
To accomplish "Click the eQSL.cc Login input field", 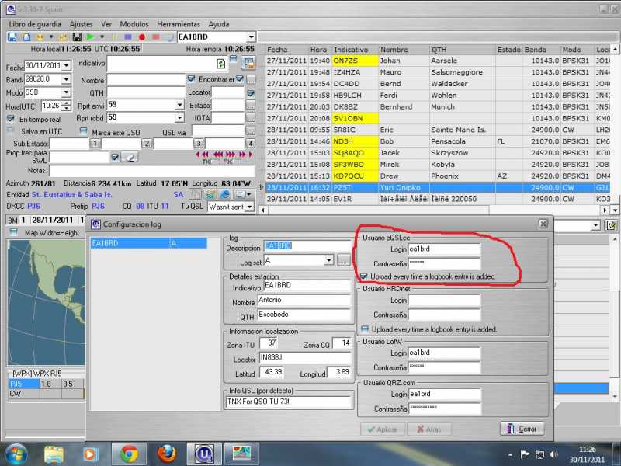I will 444,249.
